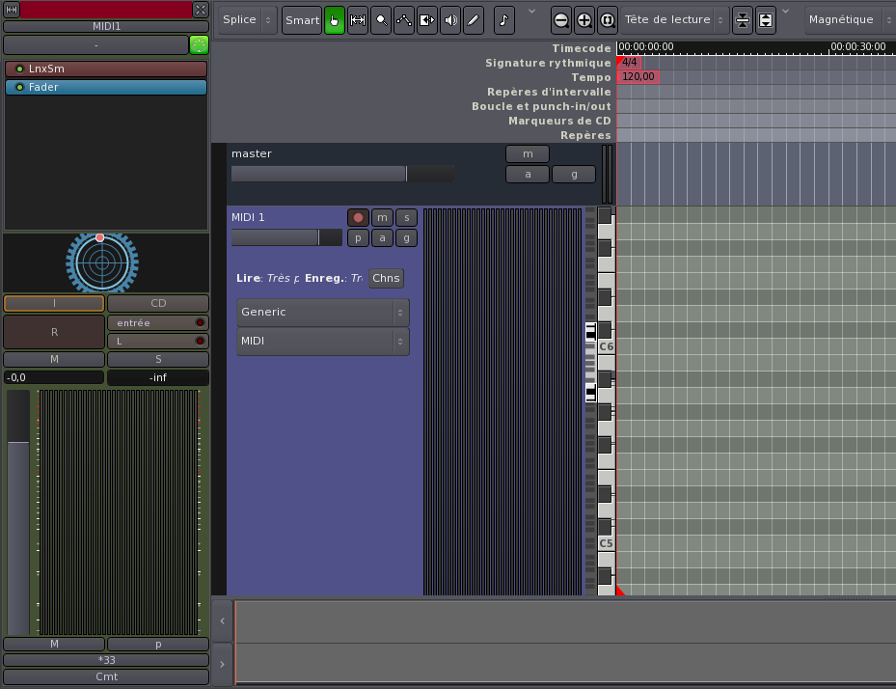Open the Splice edit mode dropdown

247,20
